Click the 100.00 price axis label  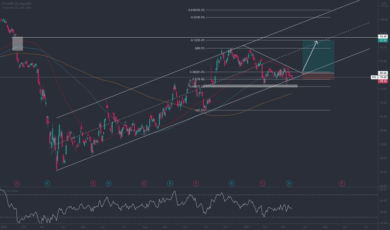[x=383, y=20]
